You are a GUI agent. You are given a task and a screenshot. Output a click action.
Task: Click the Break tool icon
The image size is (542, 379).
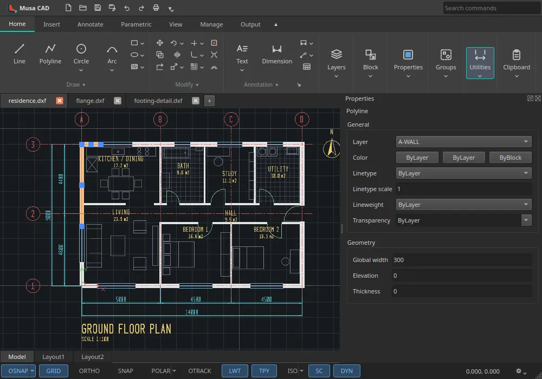point(214,55)
